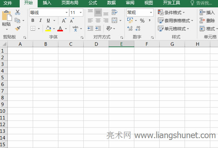Click the Increase Decimal icon

tap(130, 29)
